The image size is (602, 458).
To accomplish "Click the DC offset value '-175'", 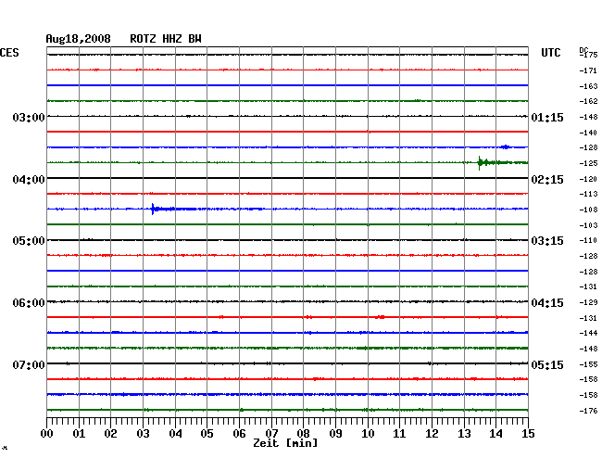I will [x=588, y=55].
